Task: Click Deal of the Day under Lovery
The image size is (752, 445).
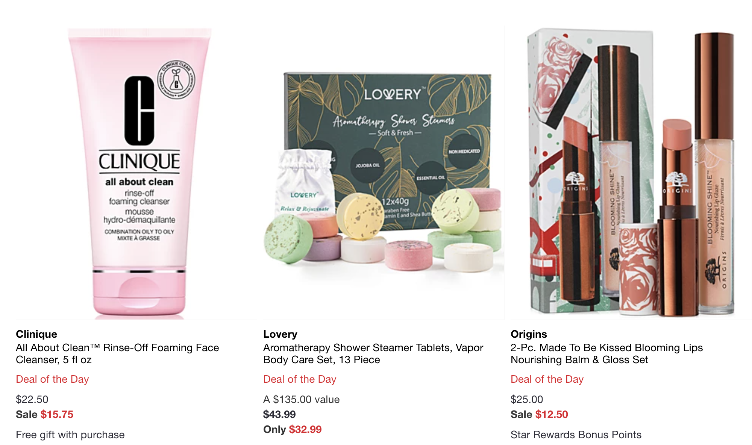Action: [300, 379]
